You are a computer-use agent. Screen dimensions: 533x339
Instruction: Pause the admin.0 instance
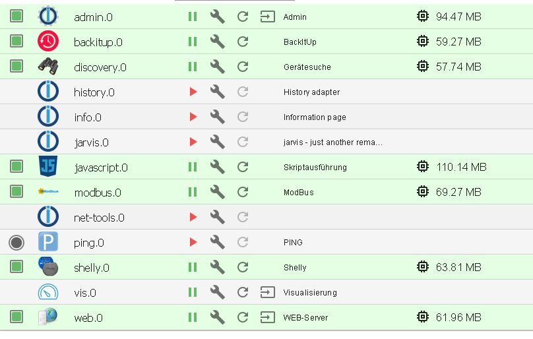pos(193,16)
